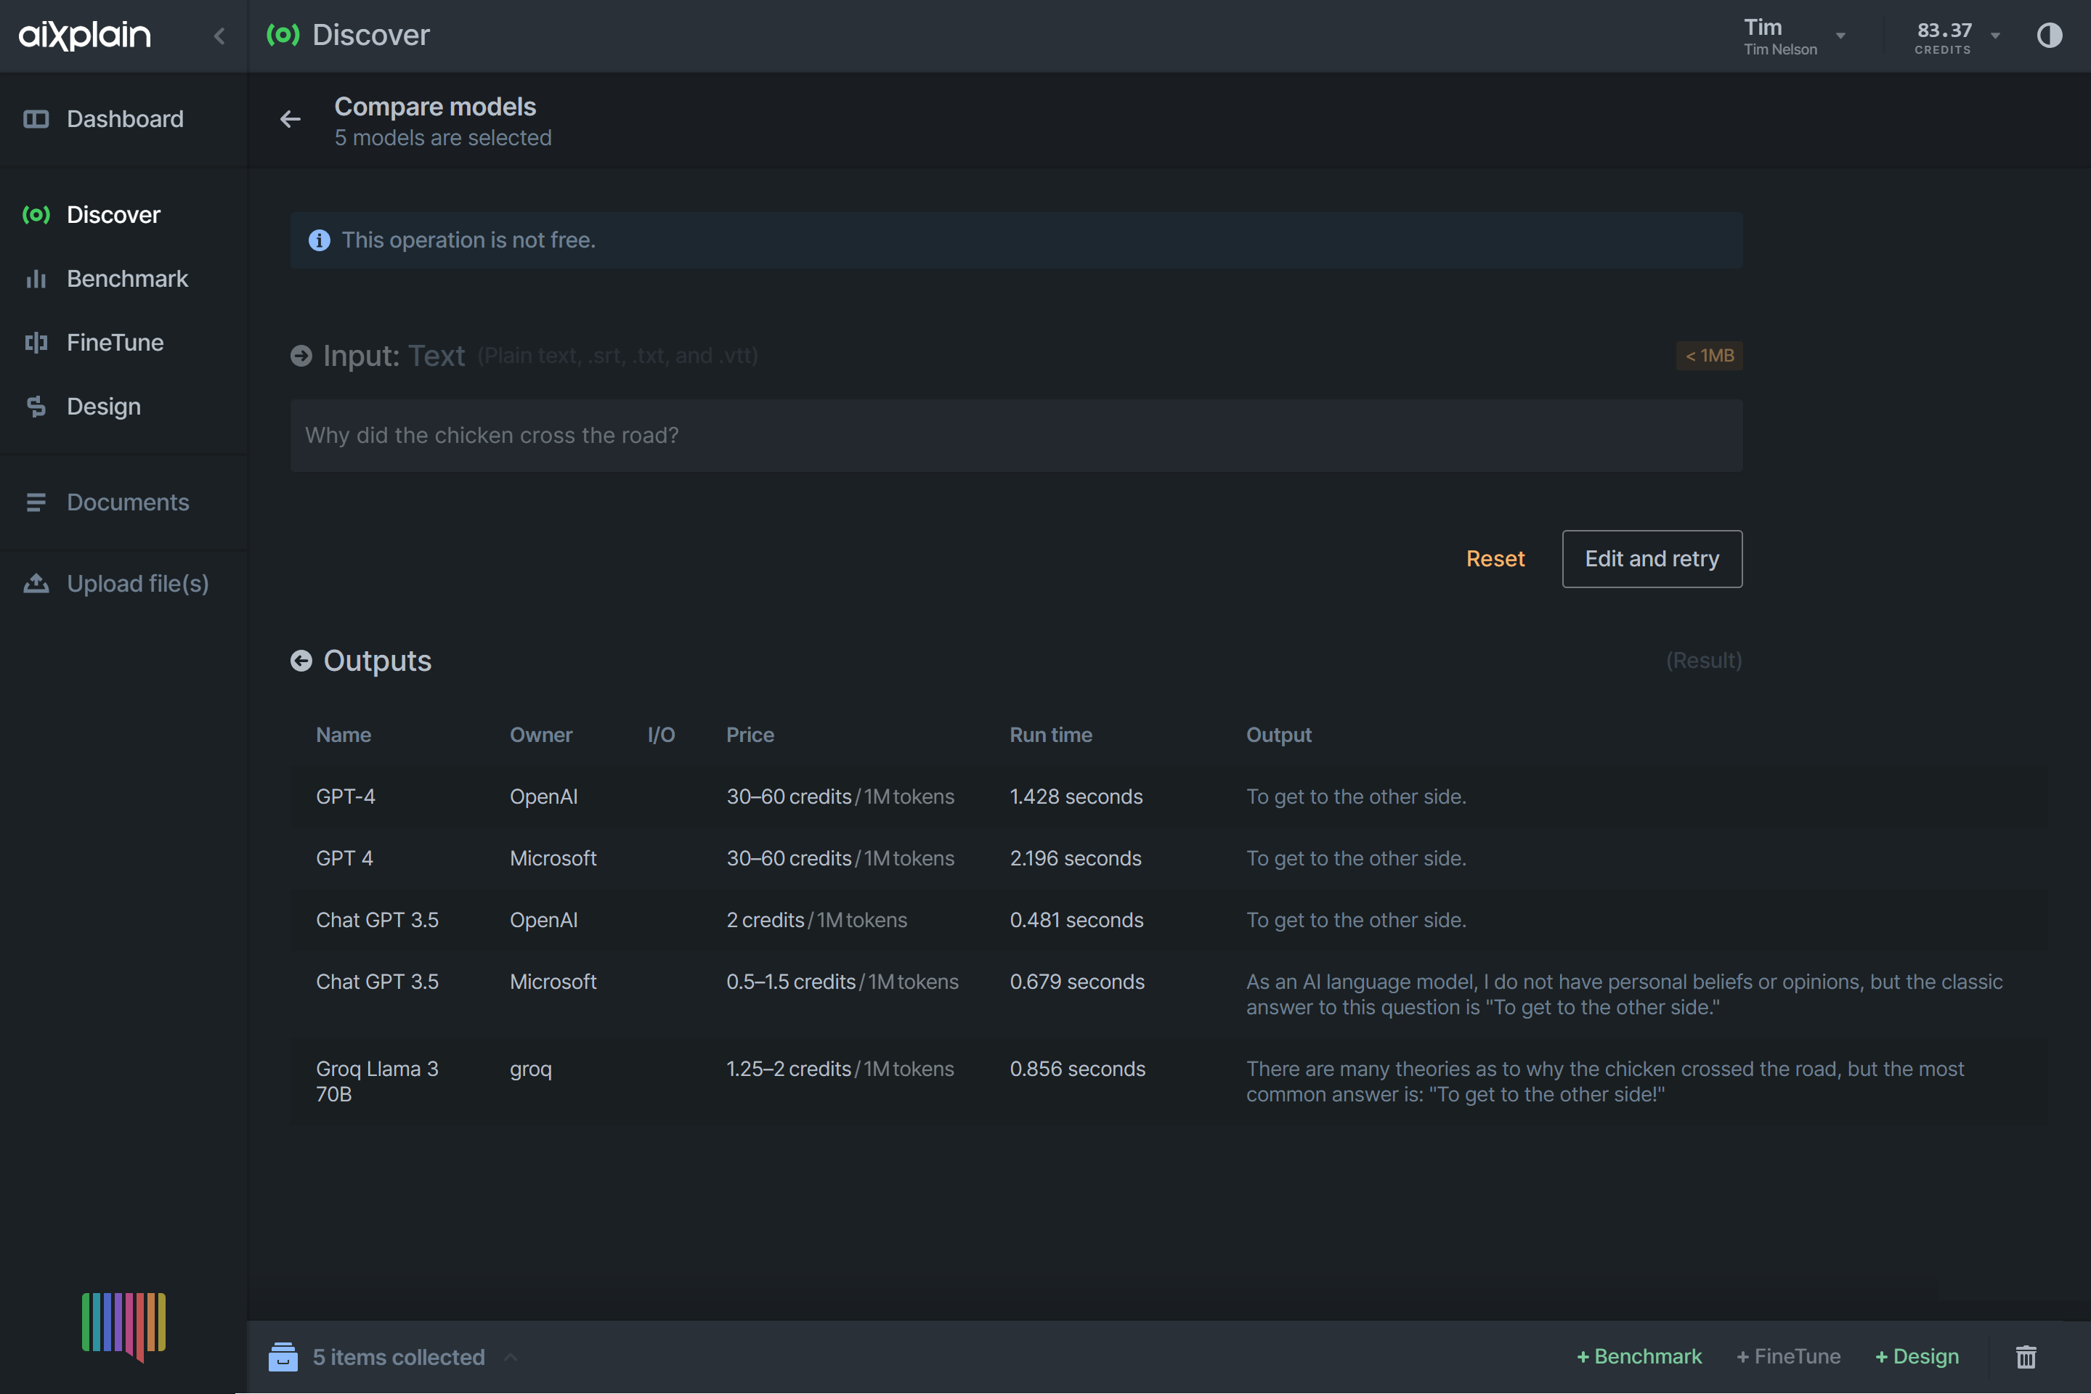Click + FineTune in the bottom bar
This screenshot has height=1394, width=2091.
click(x=1787, y=1358)
